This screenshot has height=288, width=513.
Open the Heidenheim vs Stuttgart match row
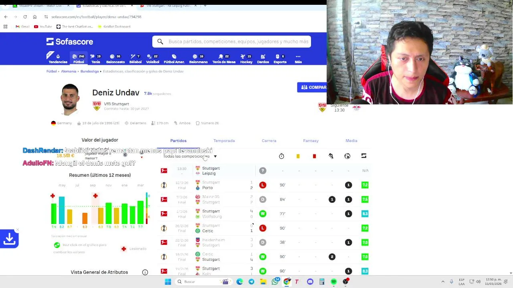tap(265, 242)
